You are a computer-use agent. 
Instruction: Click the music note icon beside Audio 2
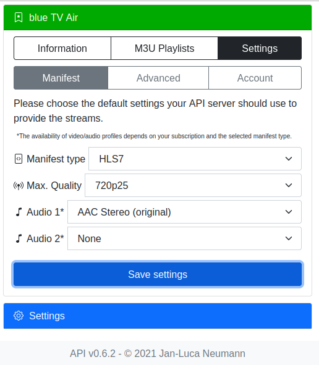[19, 238]
